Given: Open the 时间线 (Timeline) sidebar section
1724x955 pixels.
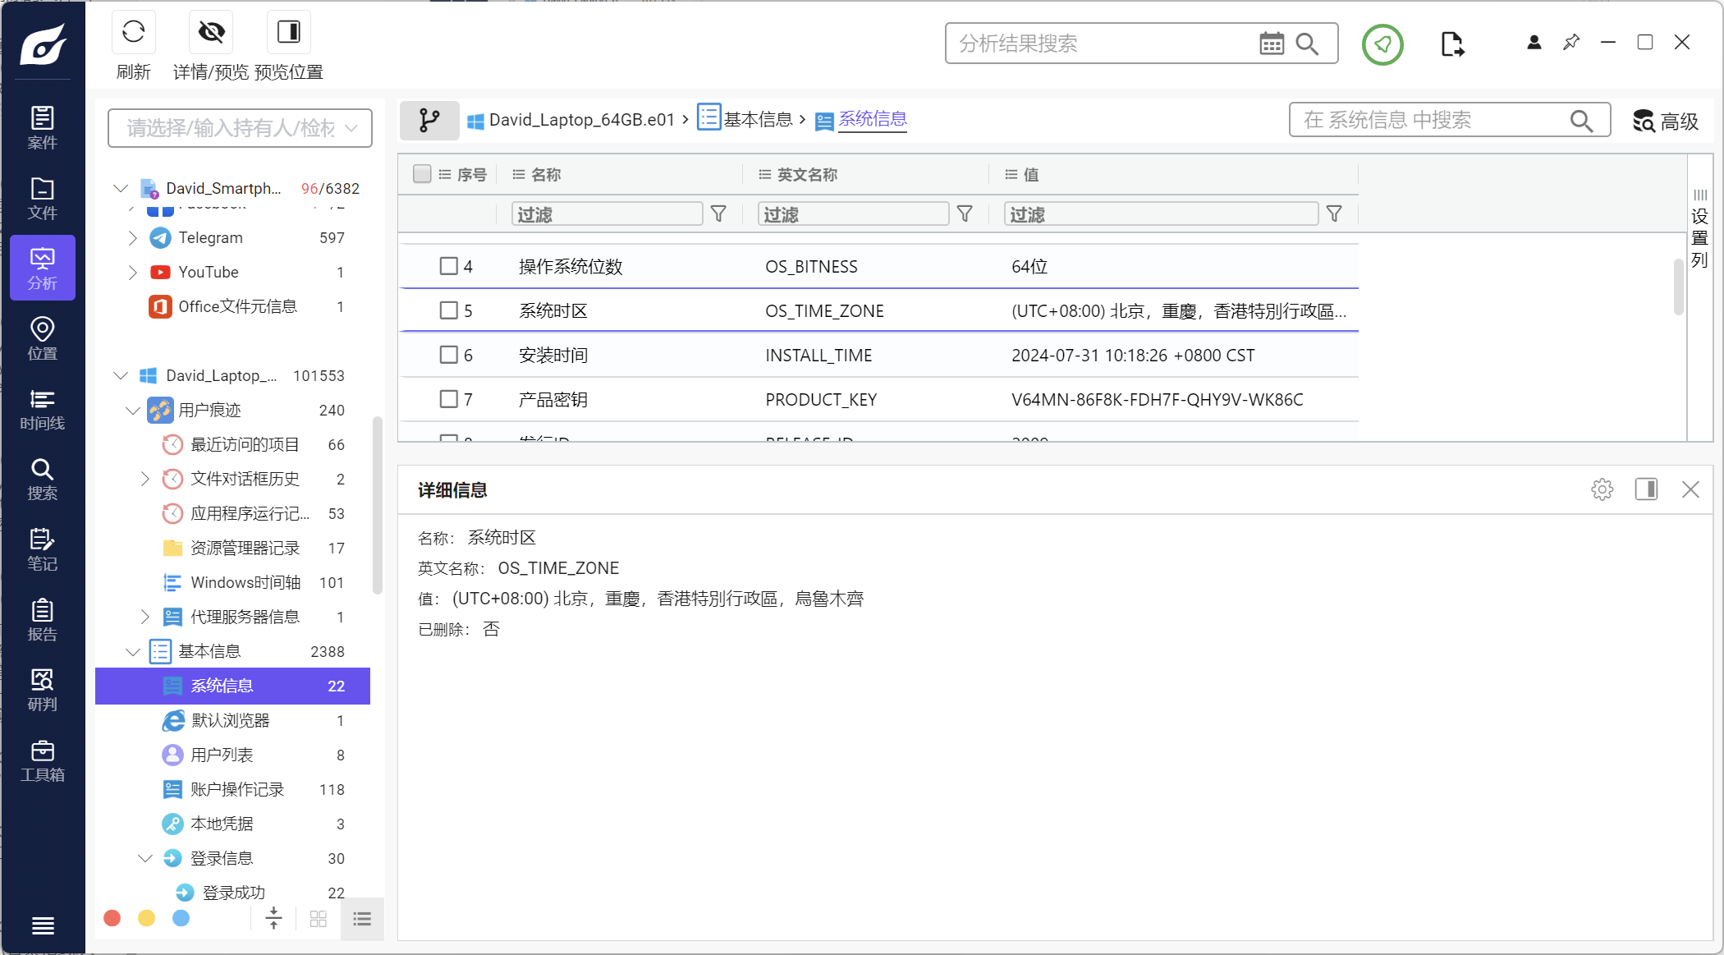Looking at the screenshot, I should pyautogui.click(x=43, y=409).
